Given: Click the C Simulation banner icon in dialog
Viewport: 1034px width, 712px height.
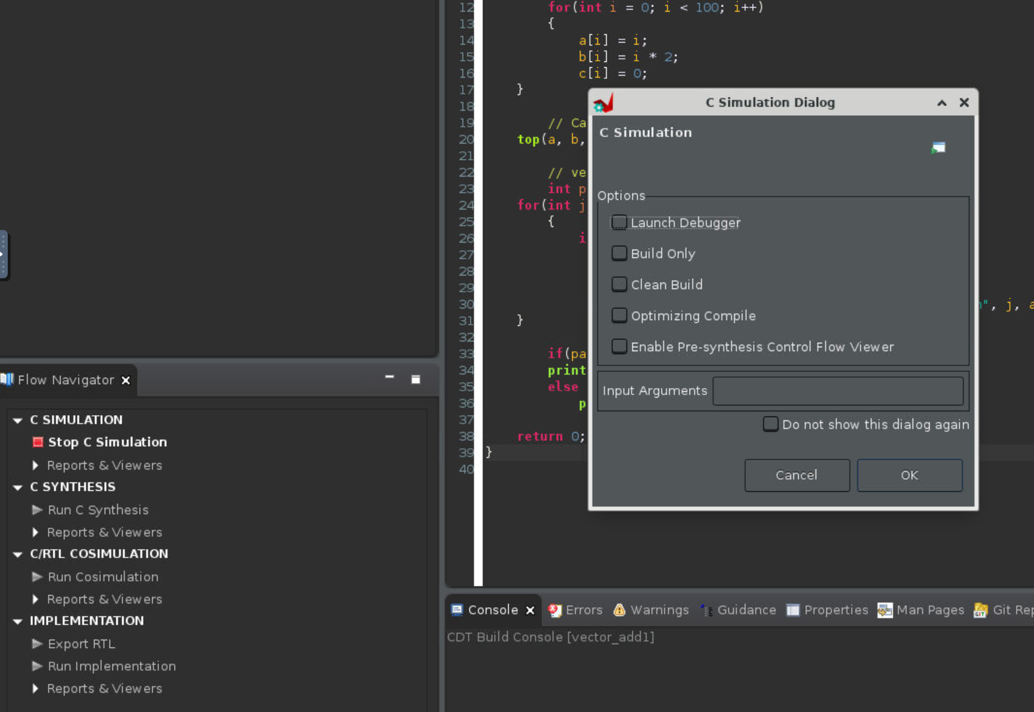Looking at the screenshot, I should point(938,147).
